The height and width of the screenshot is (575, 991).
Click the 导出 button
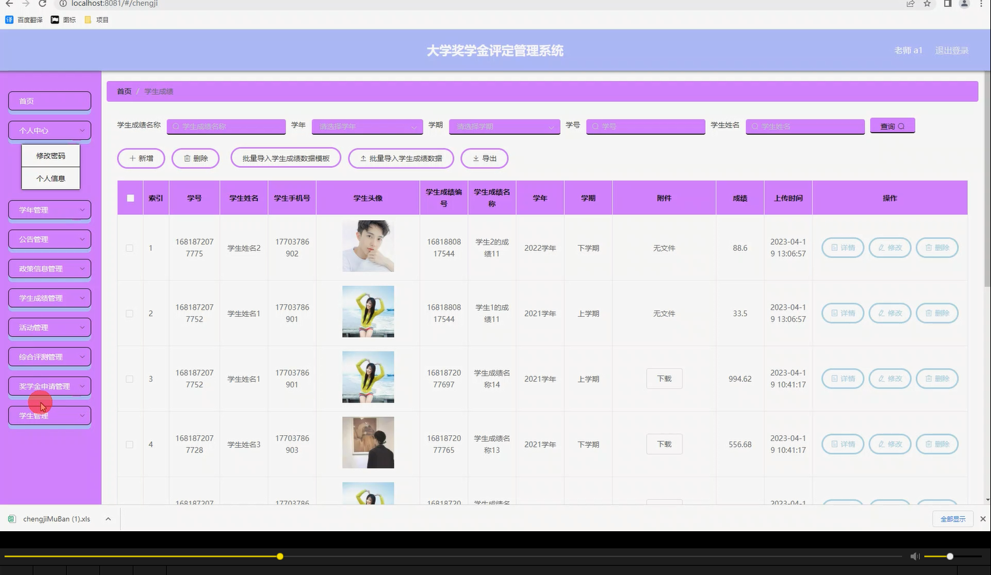(484, 158)
